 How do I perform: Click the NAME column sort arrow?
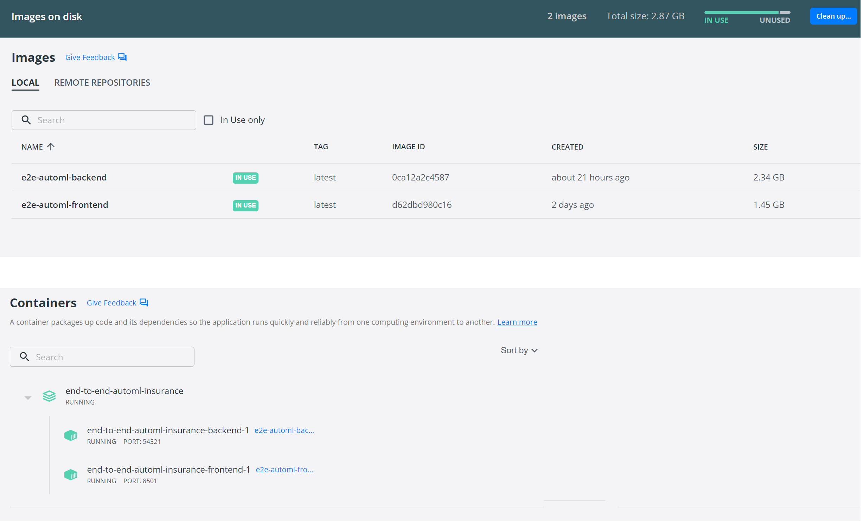click(x=51, y=147)
